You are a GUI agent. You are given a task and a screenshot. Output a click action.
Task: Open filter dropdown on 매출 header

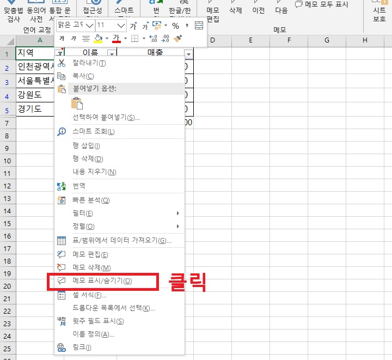click(x=188, y=54)
